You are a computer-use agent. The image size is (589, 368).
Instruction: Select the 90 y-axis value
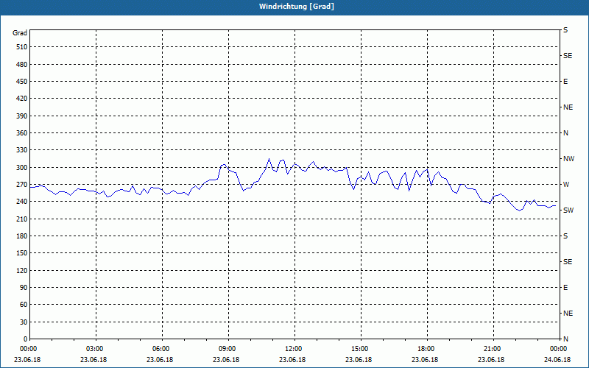[x=24, y=288]
